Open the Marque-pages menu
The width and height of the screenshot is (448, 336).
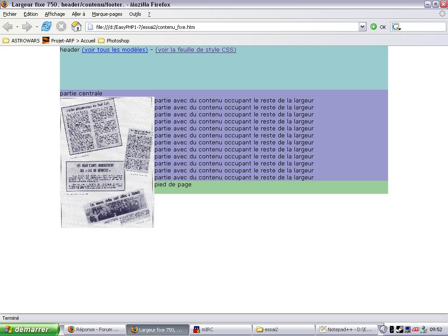tap(107, 14)
